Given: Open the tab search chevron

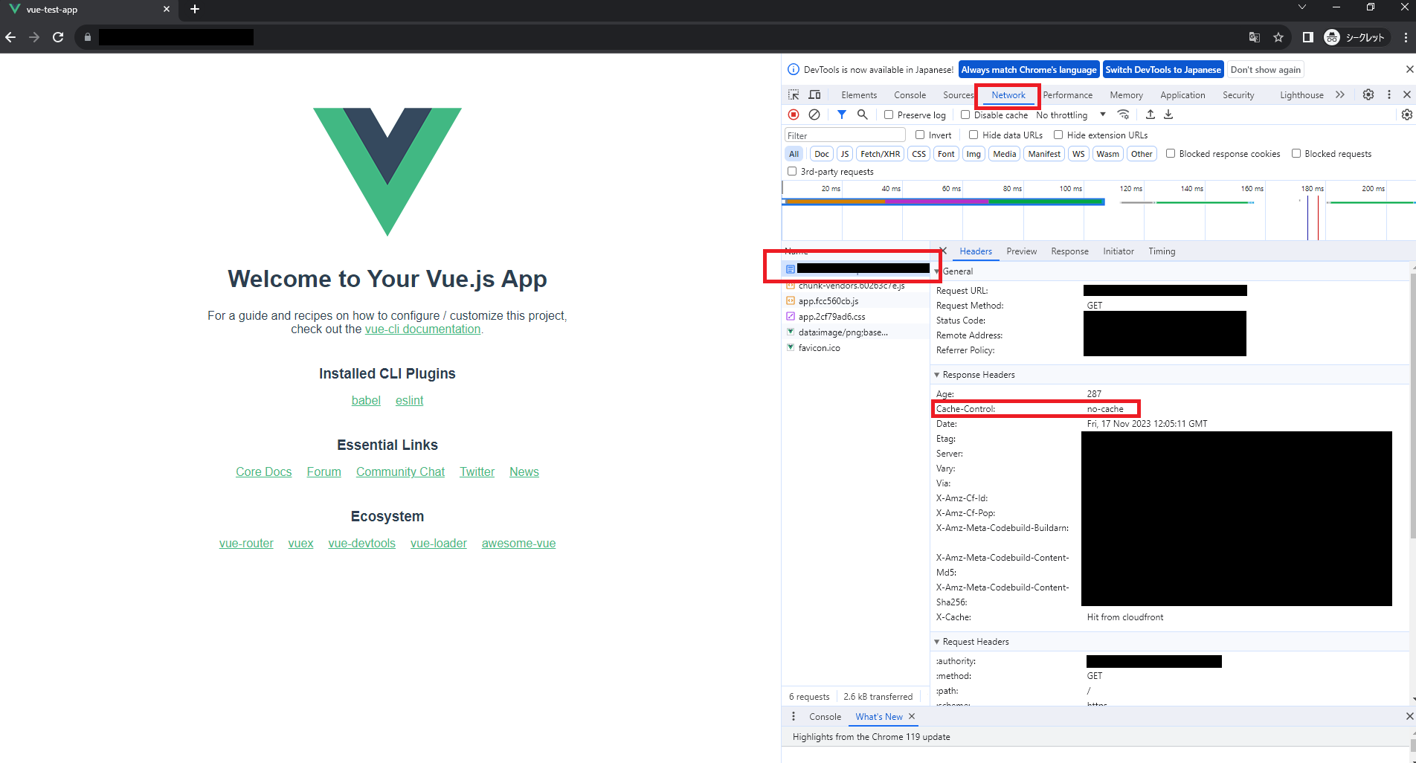Looking at the screenshot, I should click(x=1302, y=7).
